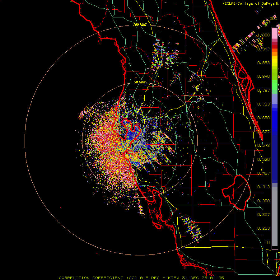
Task: Click the 0.307 legend value
Action: [x=264, y=215]
